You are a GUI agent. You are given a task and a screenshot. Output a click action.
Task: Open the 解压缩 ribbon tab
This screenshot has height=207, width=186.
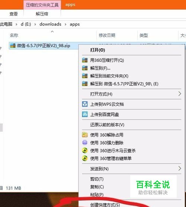click(42, 14)
